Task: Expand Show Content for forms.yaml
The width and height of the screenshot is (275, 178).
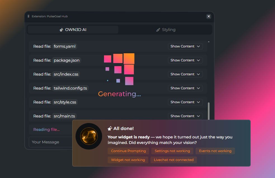Action: [185, 46]
